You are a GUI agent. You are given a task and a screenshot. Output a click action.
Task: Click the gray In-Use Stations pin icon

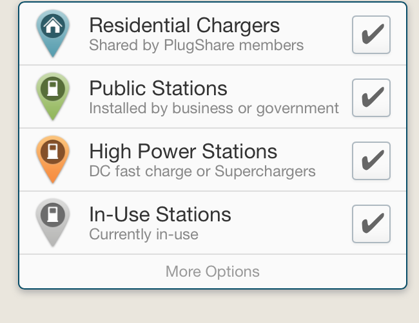tap(53, 223)
